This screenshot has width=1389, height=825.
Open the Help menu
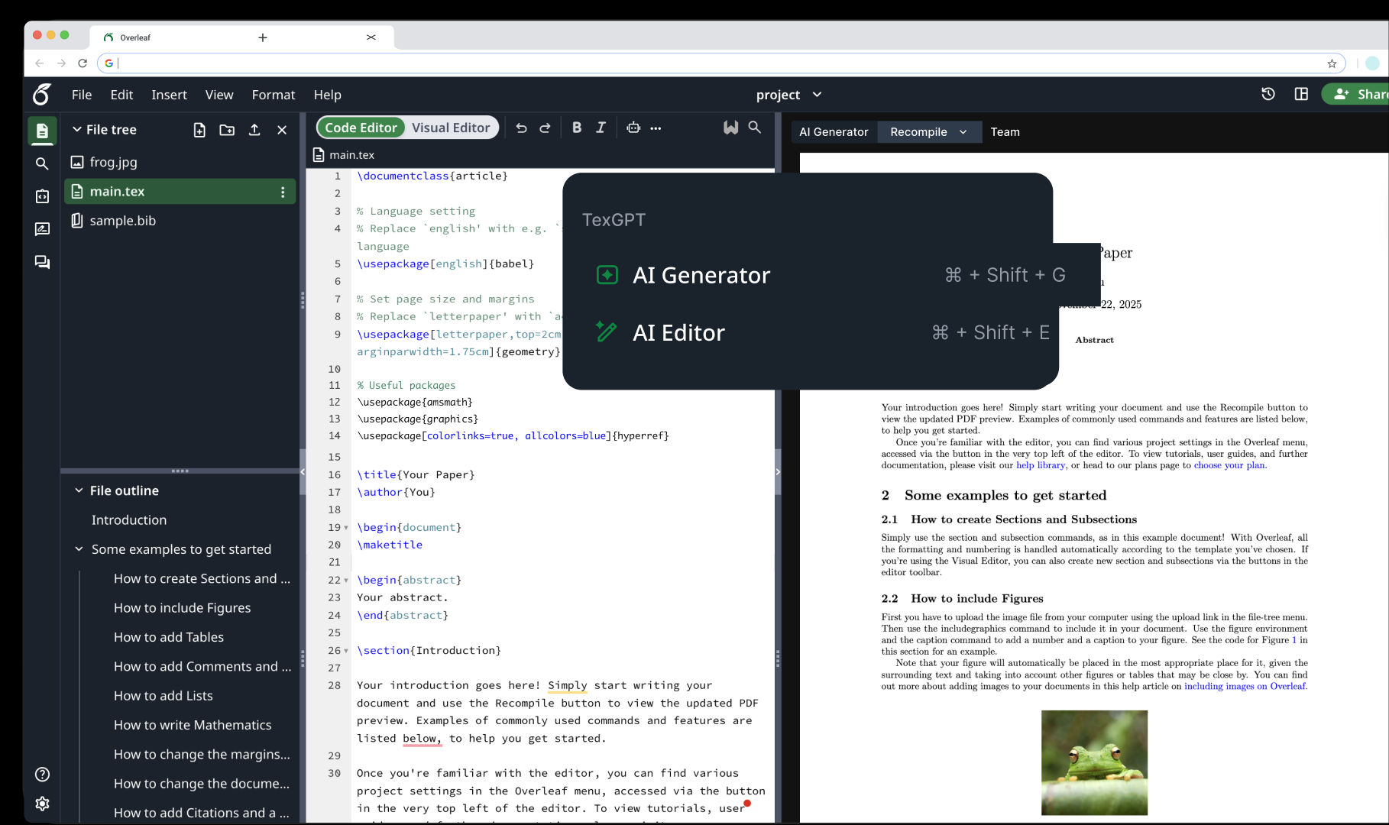(x=327, y=95)
